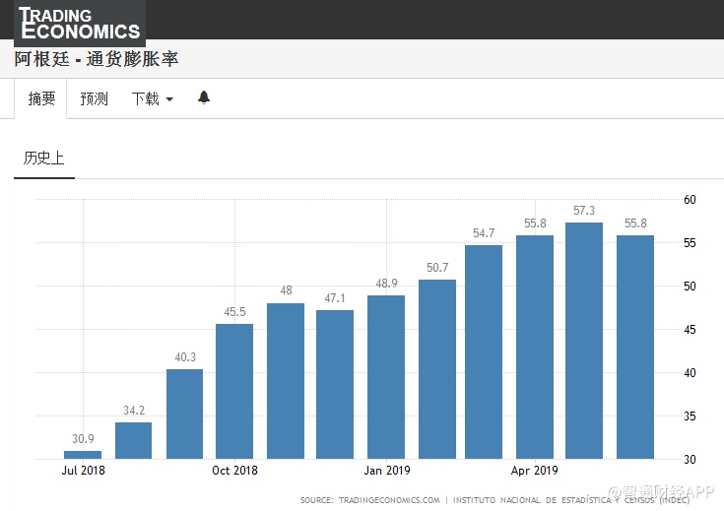Screen dimensions: 724x511
Task: Open the 下载 dropdown menu
Action: click(x=152, y=98)
